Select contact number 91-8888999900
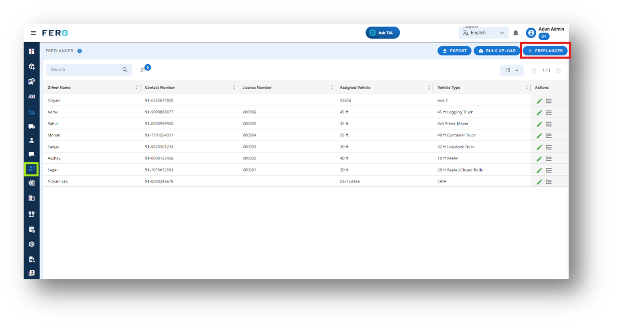619x327 pixels. [159, 124]
